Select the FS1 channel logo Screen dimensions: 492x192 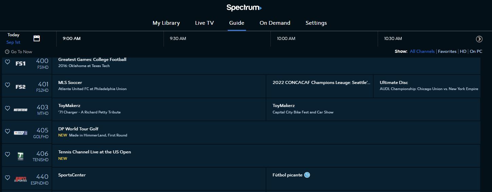(x=20, y=63)
